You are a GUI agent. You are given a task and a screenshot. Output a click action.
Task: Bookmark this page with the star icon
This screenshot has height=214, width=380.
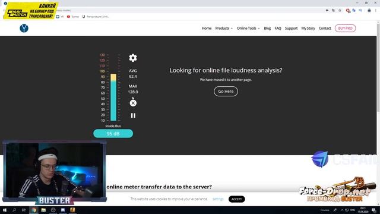340,11
